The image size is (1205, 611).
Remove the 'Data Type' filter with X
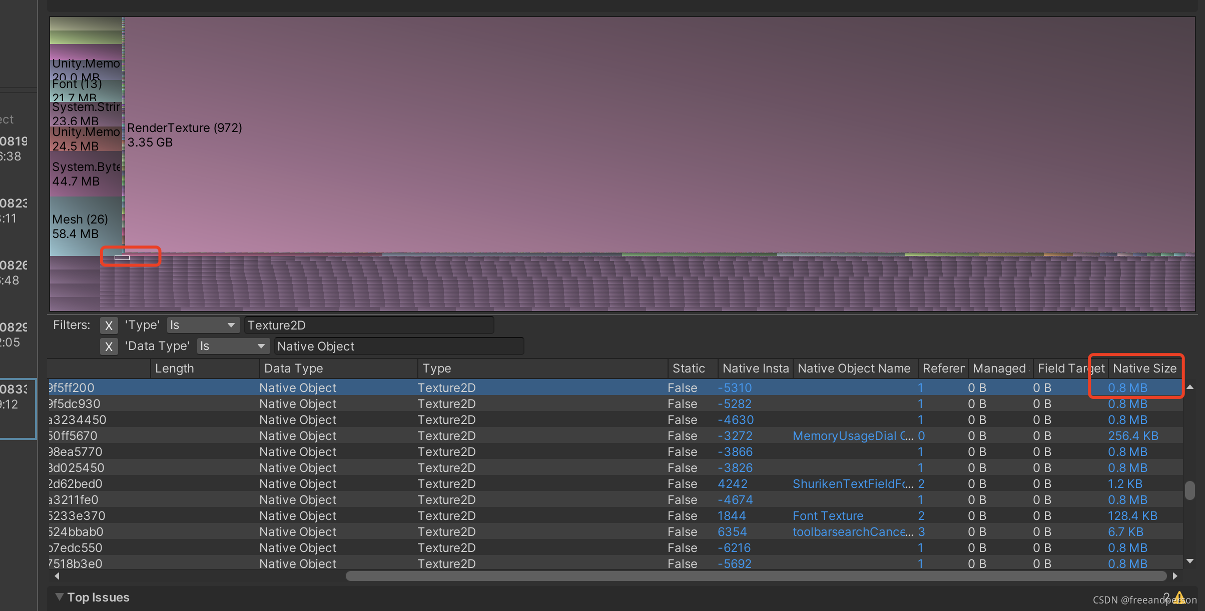(x=109, y=346)
